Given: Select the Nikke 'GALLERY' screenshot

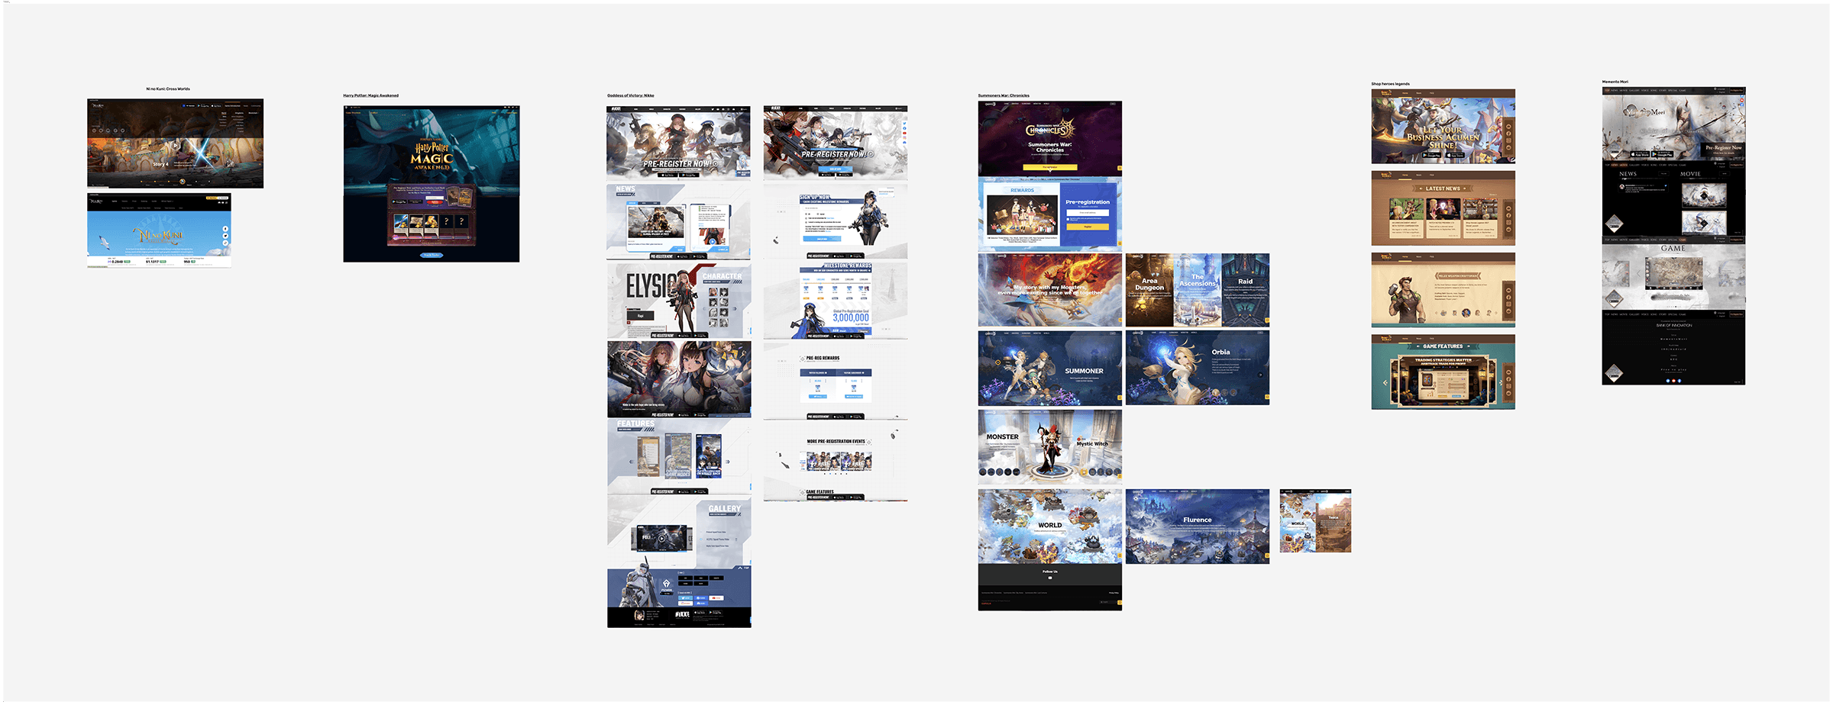Looking at the screenshot, I should coord(679,531).
